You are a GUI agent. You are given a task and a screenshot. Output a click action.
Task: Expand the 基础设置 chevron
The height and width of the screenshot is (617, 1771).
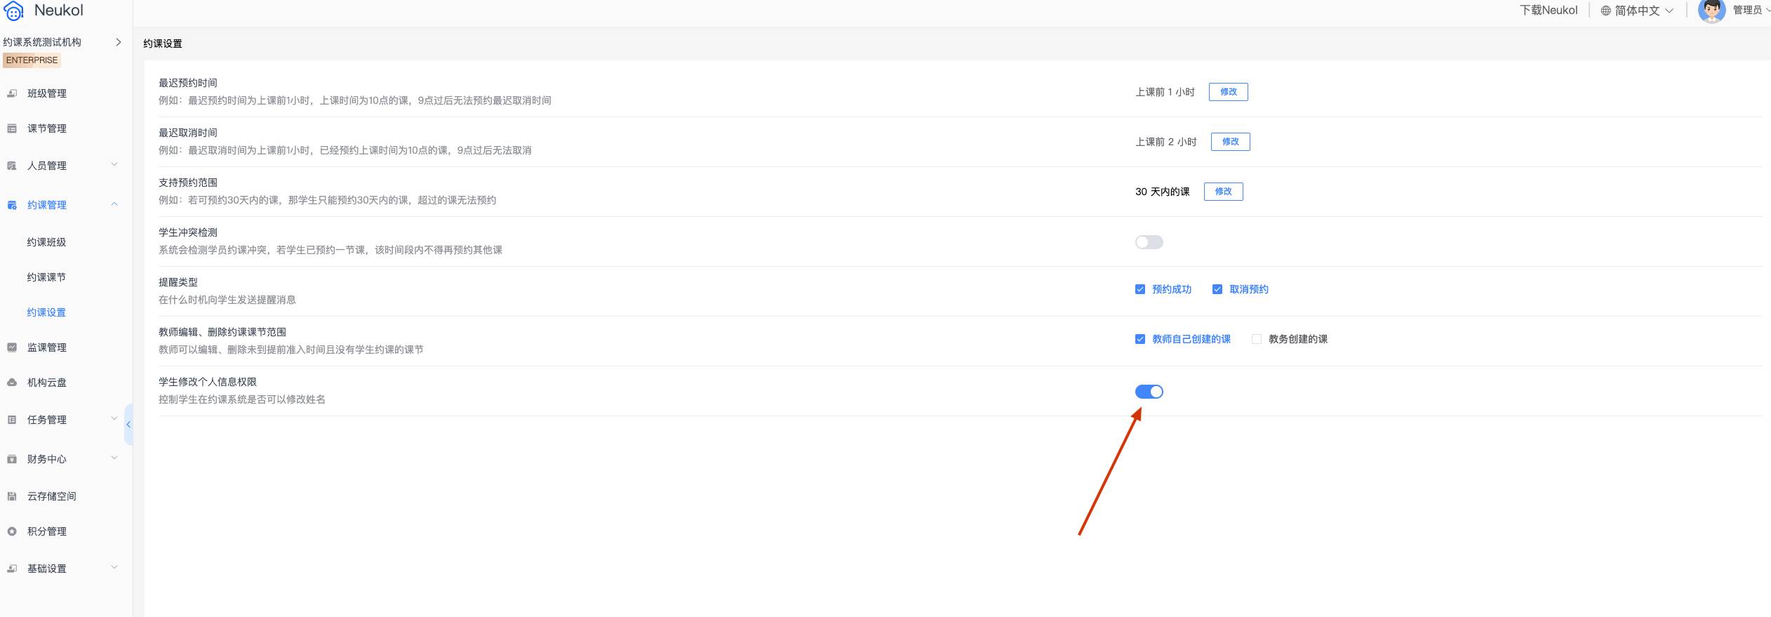[114, 568]
